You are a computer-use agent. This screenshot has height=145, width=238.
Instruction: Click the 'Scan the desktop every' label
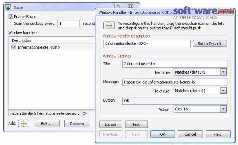point(34,24)
